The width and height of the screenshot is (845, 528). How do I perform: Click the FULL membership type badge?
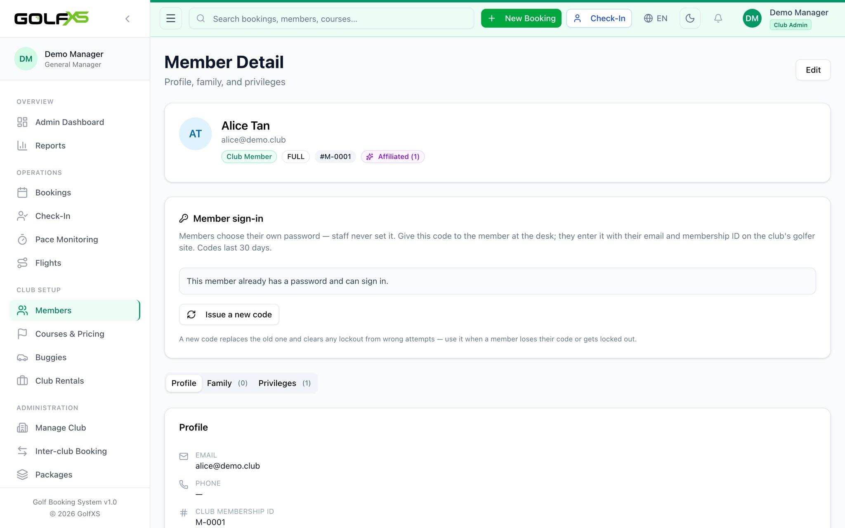point(295,157)
